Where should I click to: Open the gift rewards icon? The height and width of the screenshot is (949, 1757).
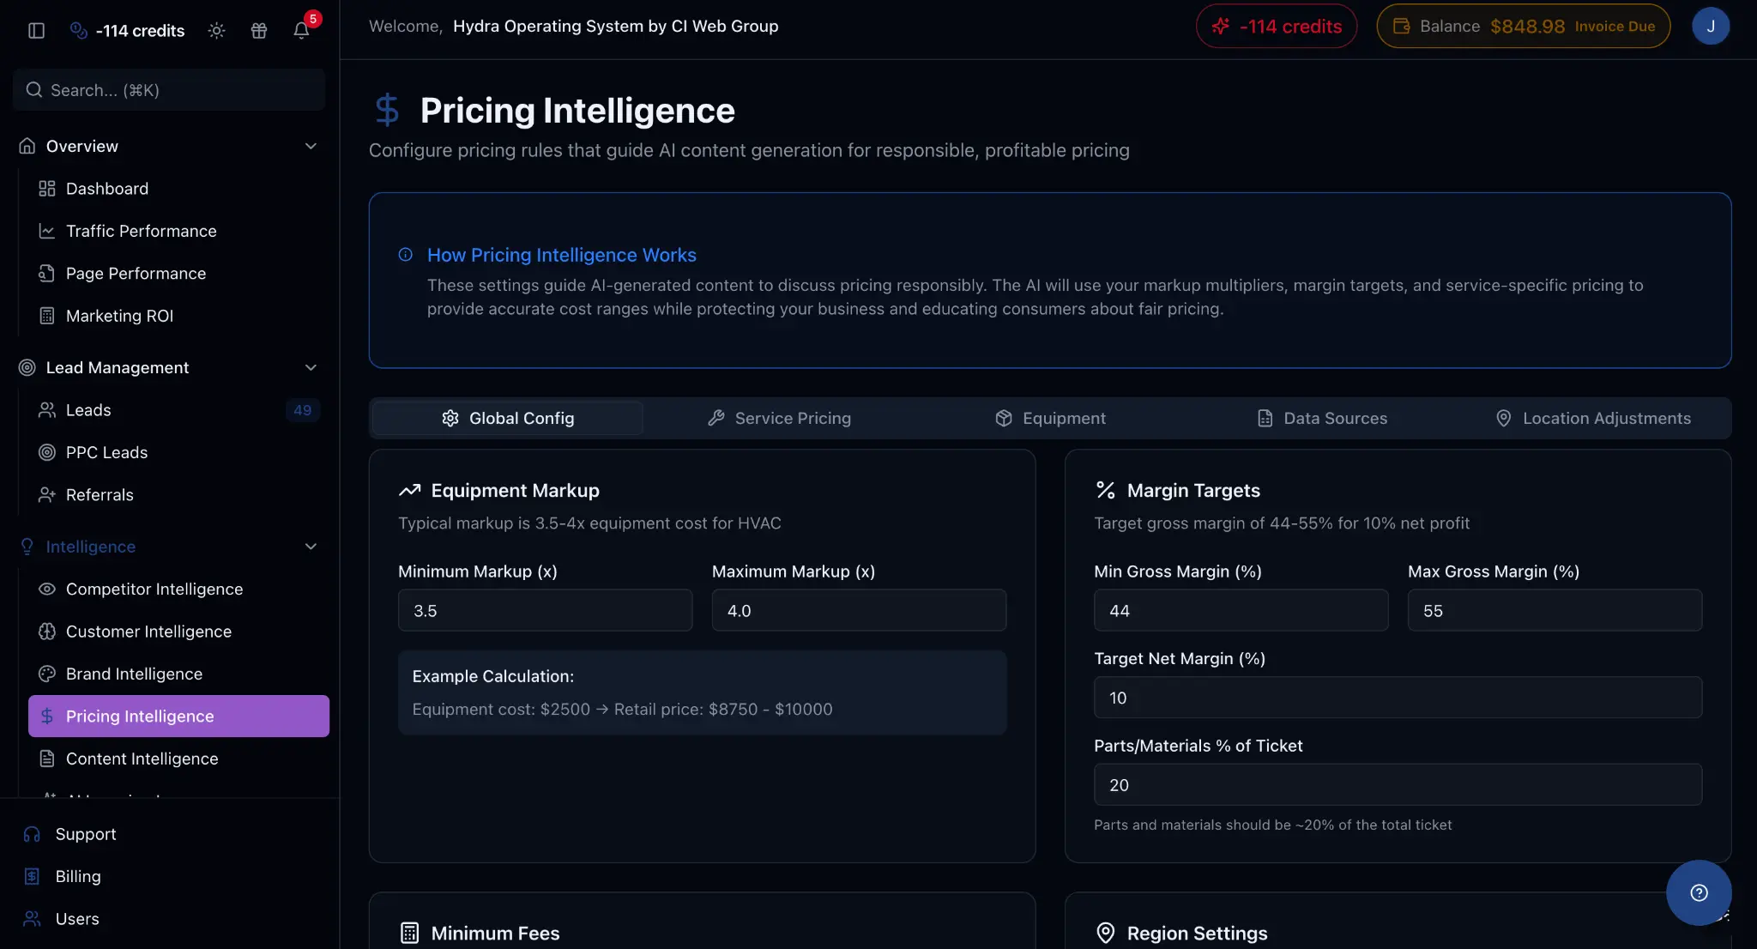coord(260,30)
